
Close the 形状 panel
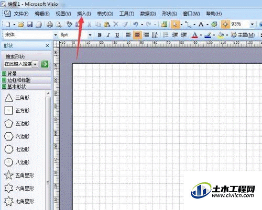pyautogui.click(x=47, y=45)
